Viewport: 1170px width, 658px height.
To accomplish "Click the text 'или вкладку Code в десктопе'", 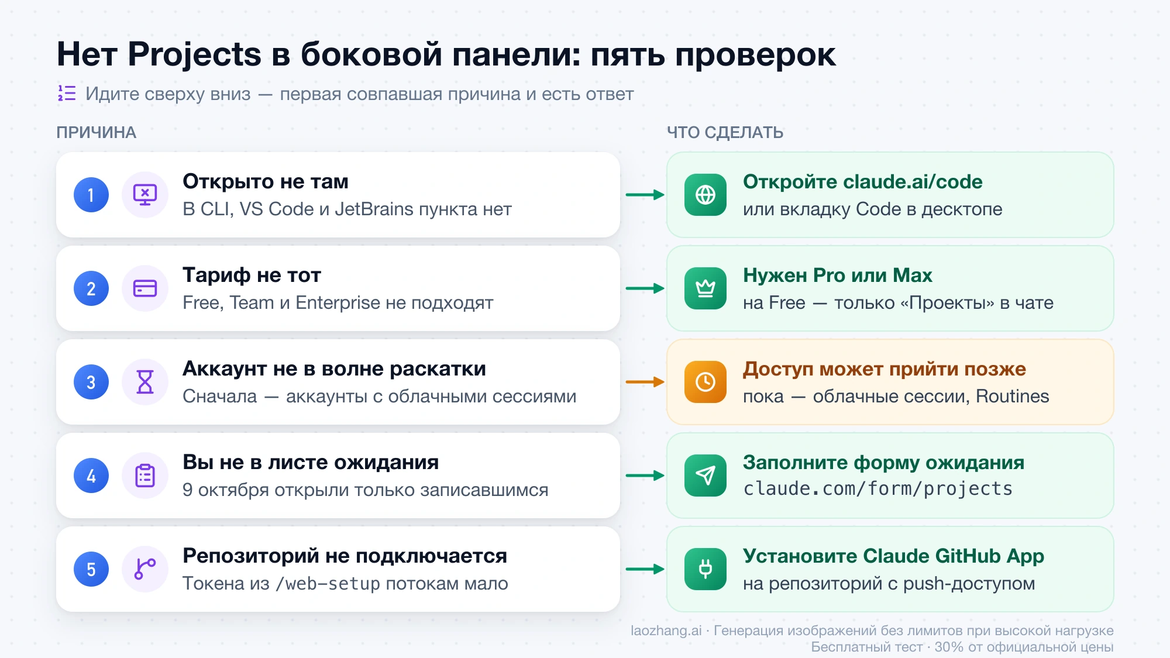I will [872, 209].
